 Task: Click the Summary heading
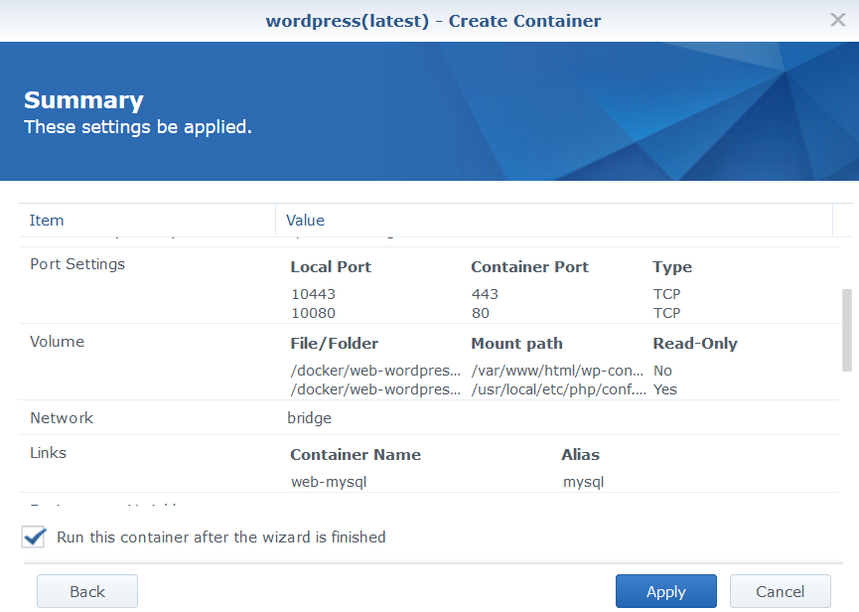point(83,100)
